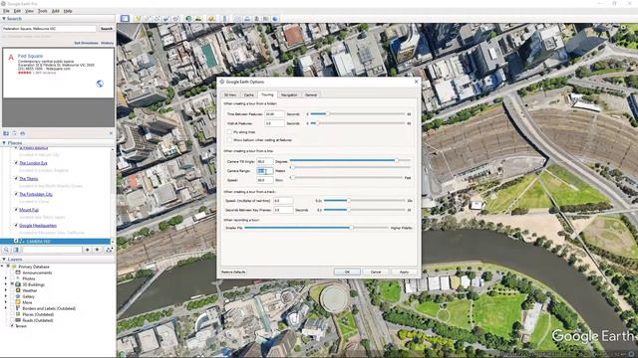Image resolution: width=638 pixels, height=358 pixels.
Task: Open the Ruler tool
Action: point(224,19)
